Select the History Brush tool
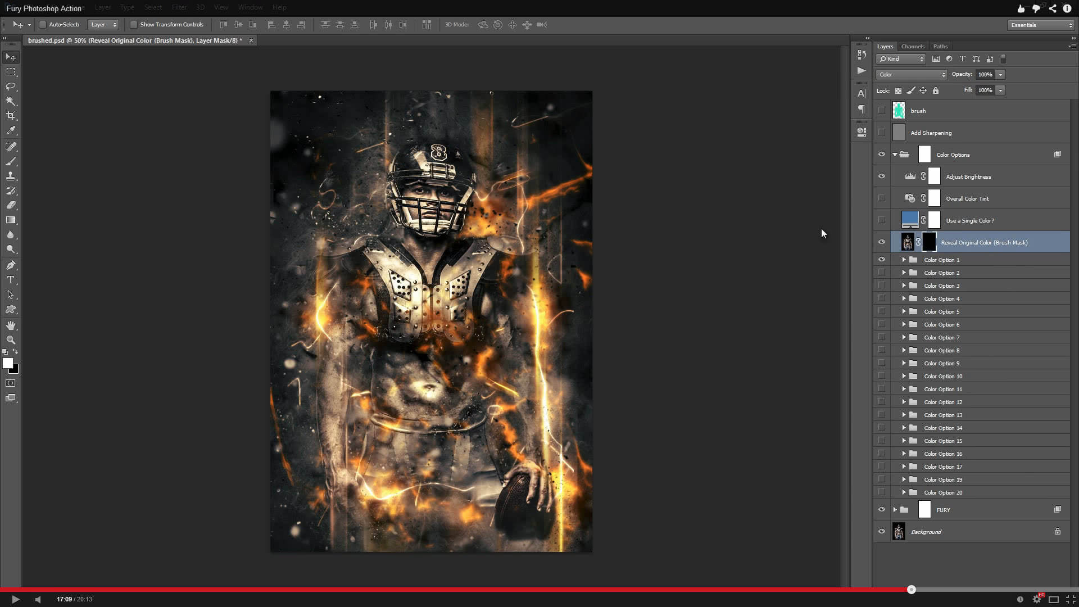Image resolution: width=1079 pixels, height=607 pixels. pos(11,191)
